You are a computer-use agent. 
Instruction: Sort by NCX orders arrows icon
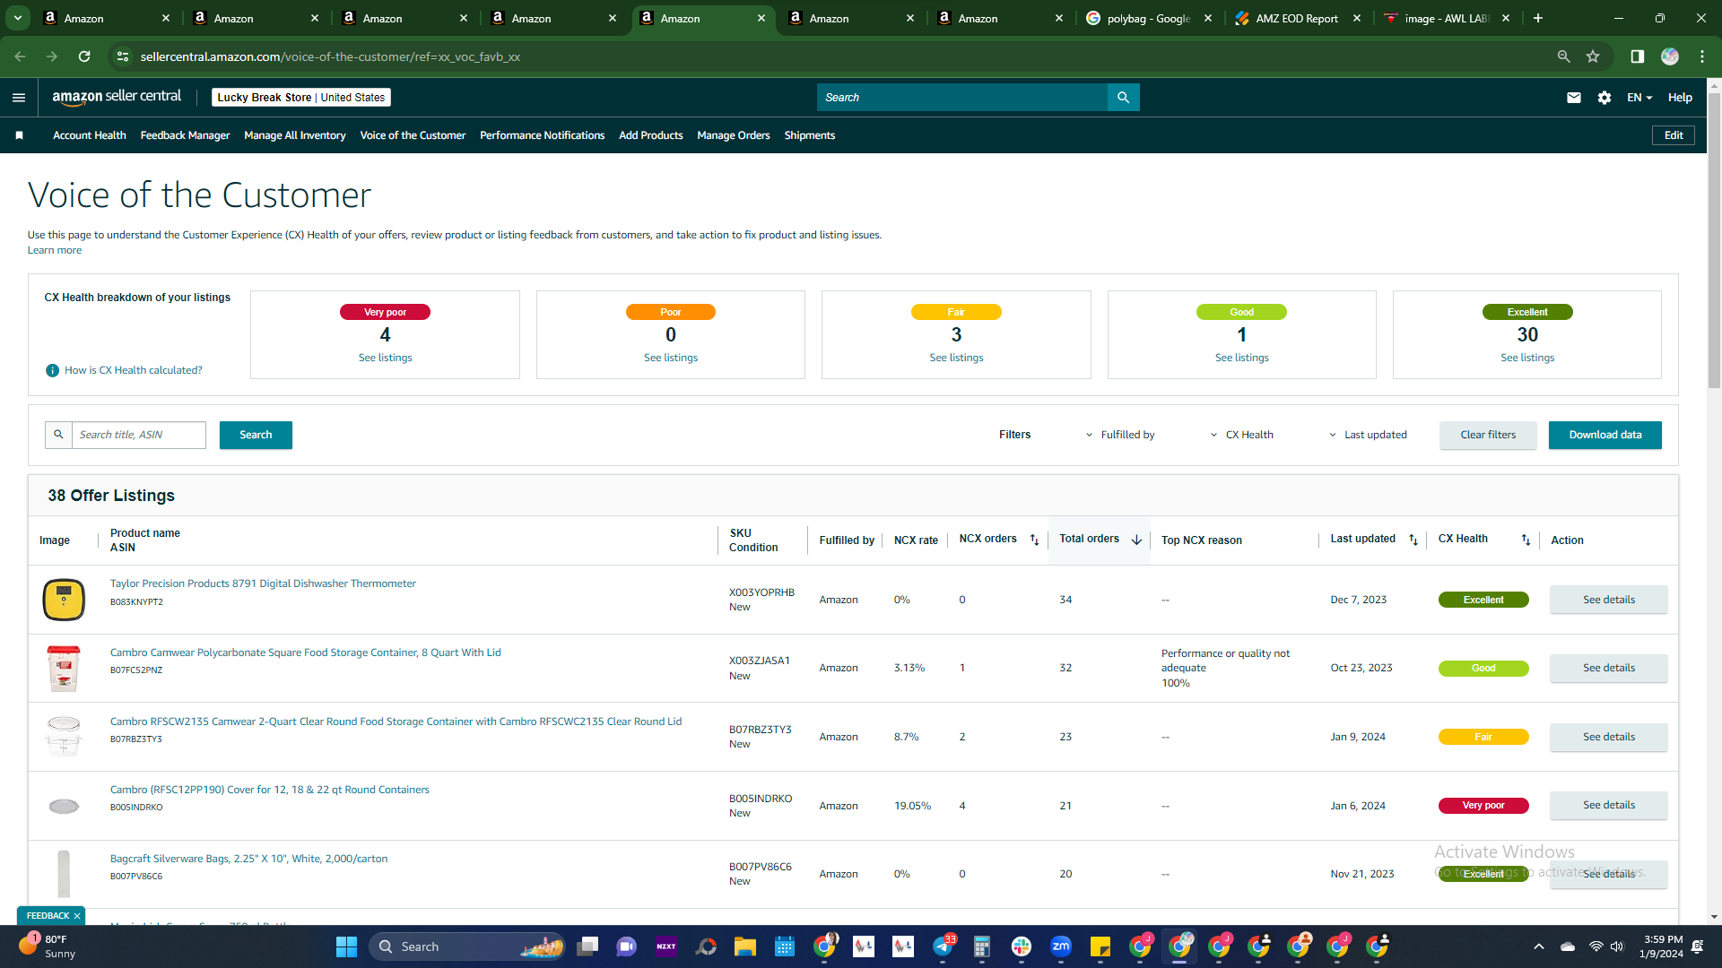coord(1034,540)
